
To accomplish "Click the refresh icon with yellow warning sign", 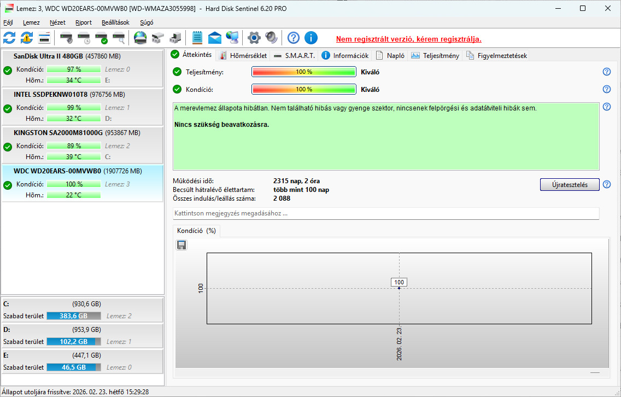I will [x=27, y=38].
